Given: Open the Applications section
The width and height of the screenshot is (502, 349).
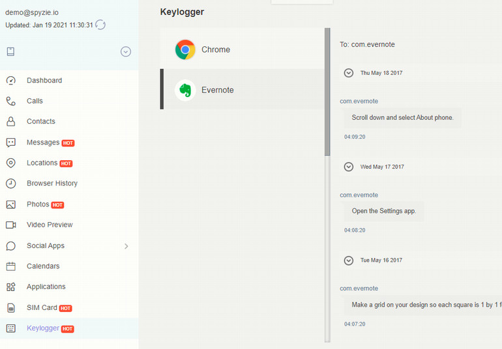Looking at the screenshot, I should click(46, 286).
